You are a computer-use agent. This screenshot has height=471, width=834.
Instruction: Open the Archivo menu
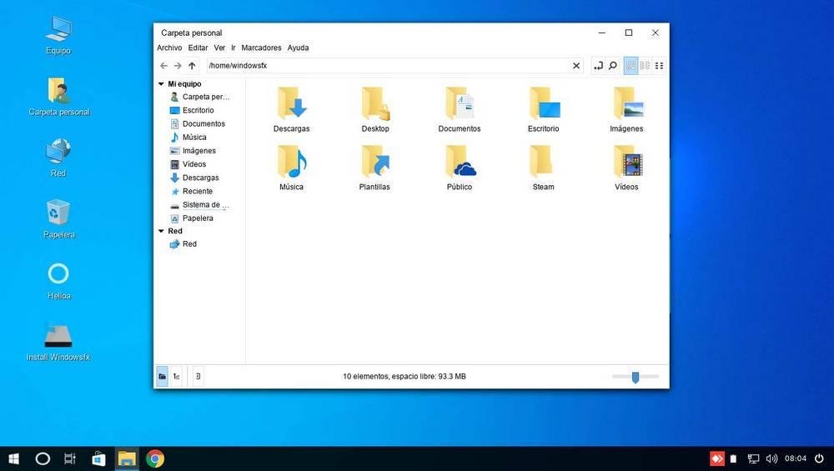tap(169, 48)
